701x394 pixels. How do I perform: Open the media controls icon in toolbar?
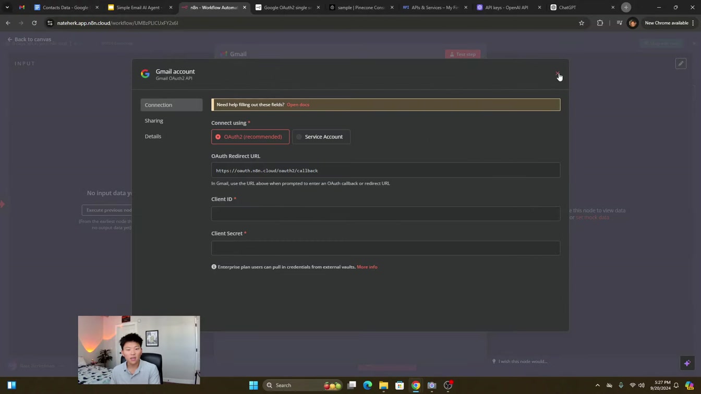[x=619, y=23]
